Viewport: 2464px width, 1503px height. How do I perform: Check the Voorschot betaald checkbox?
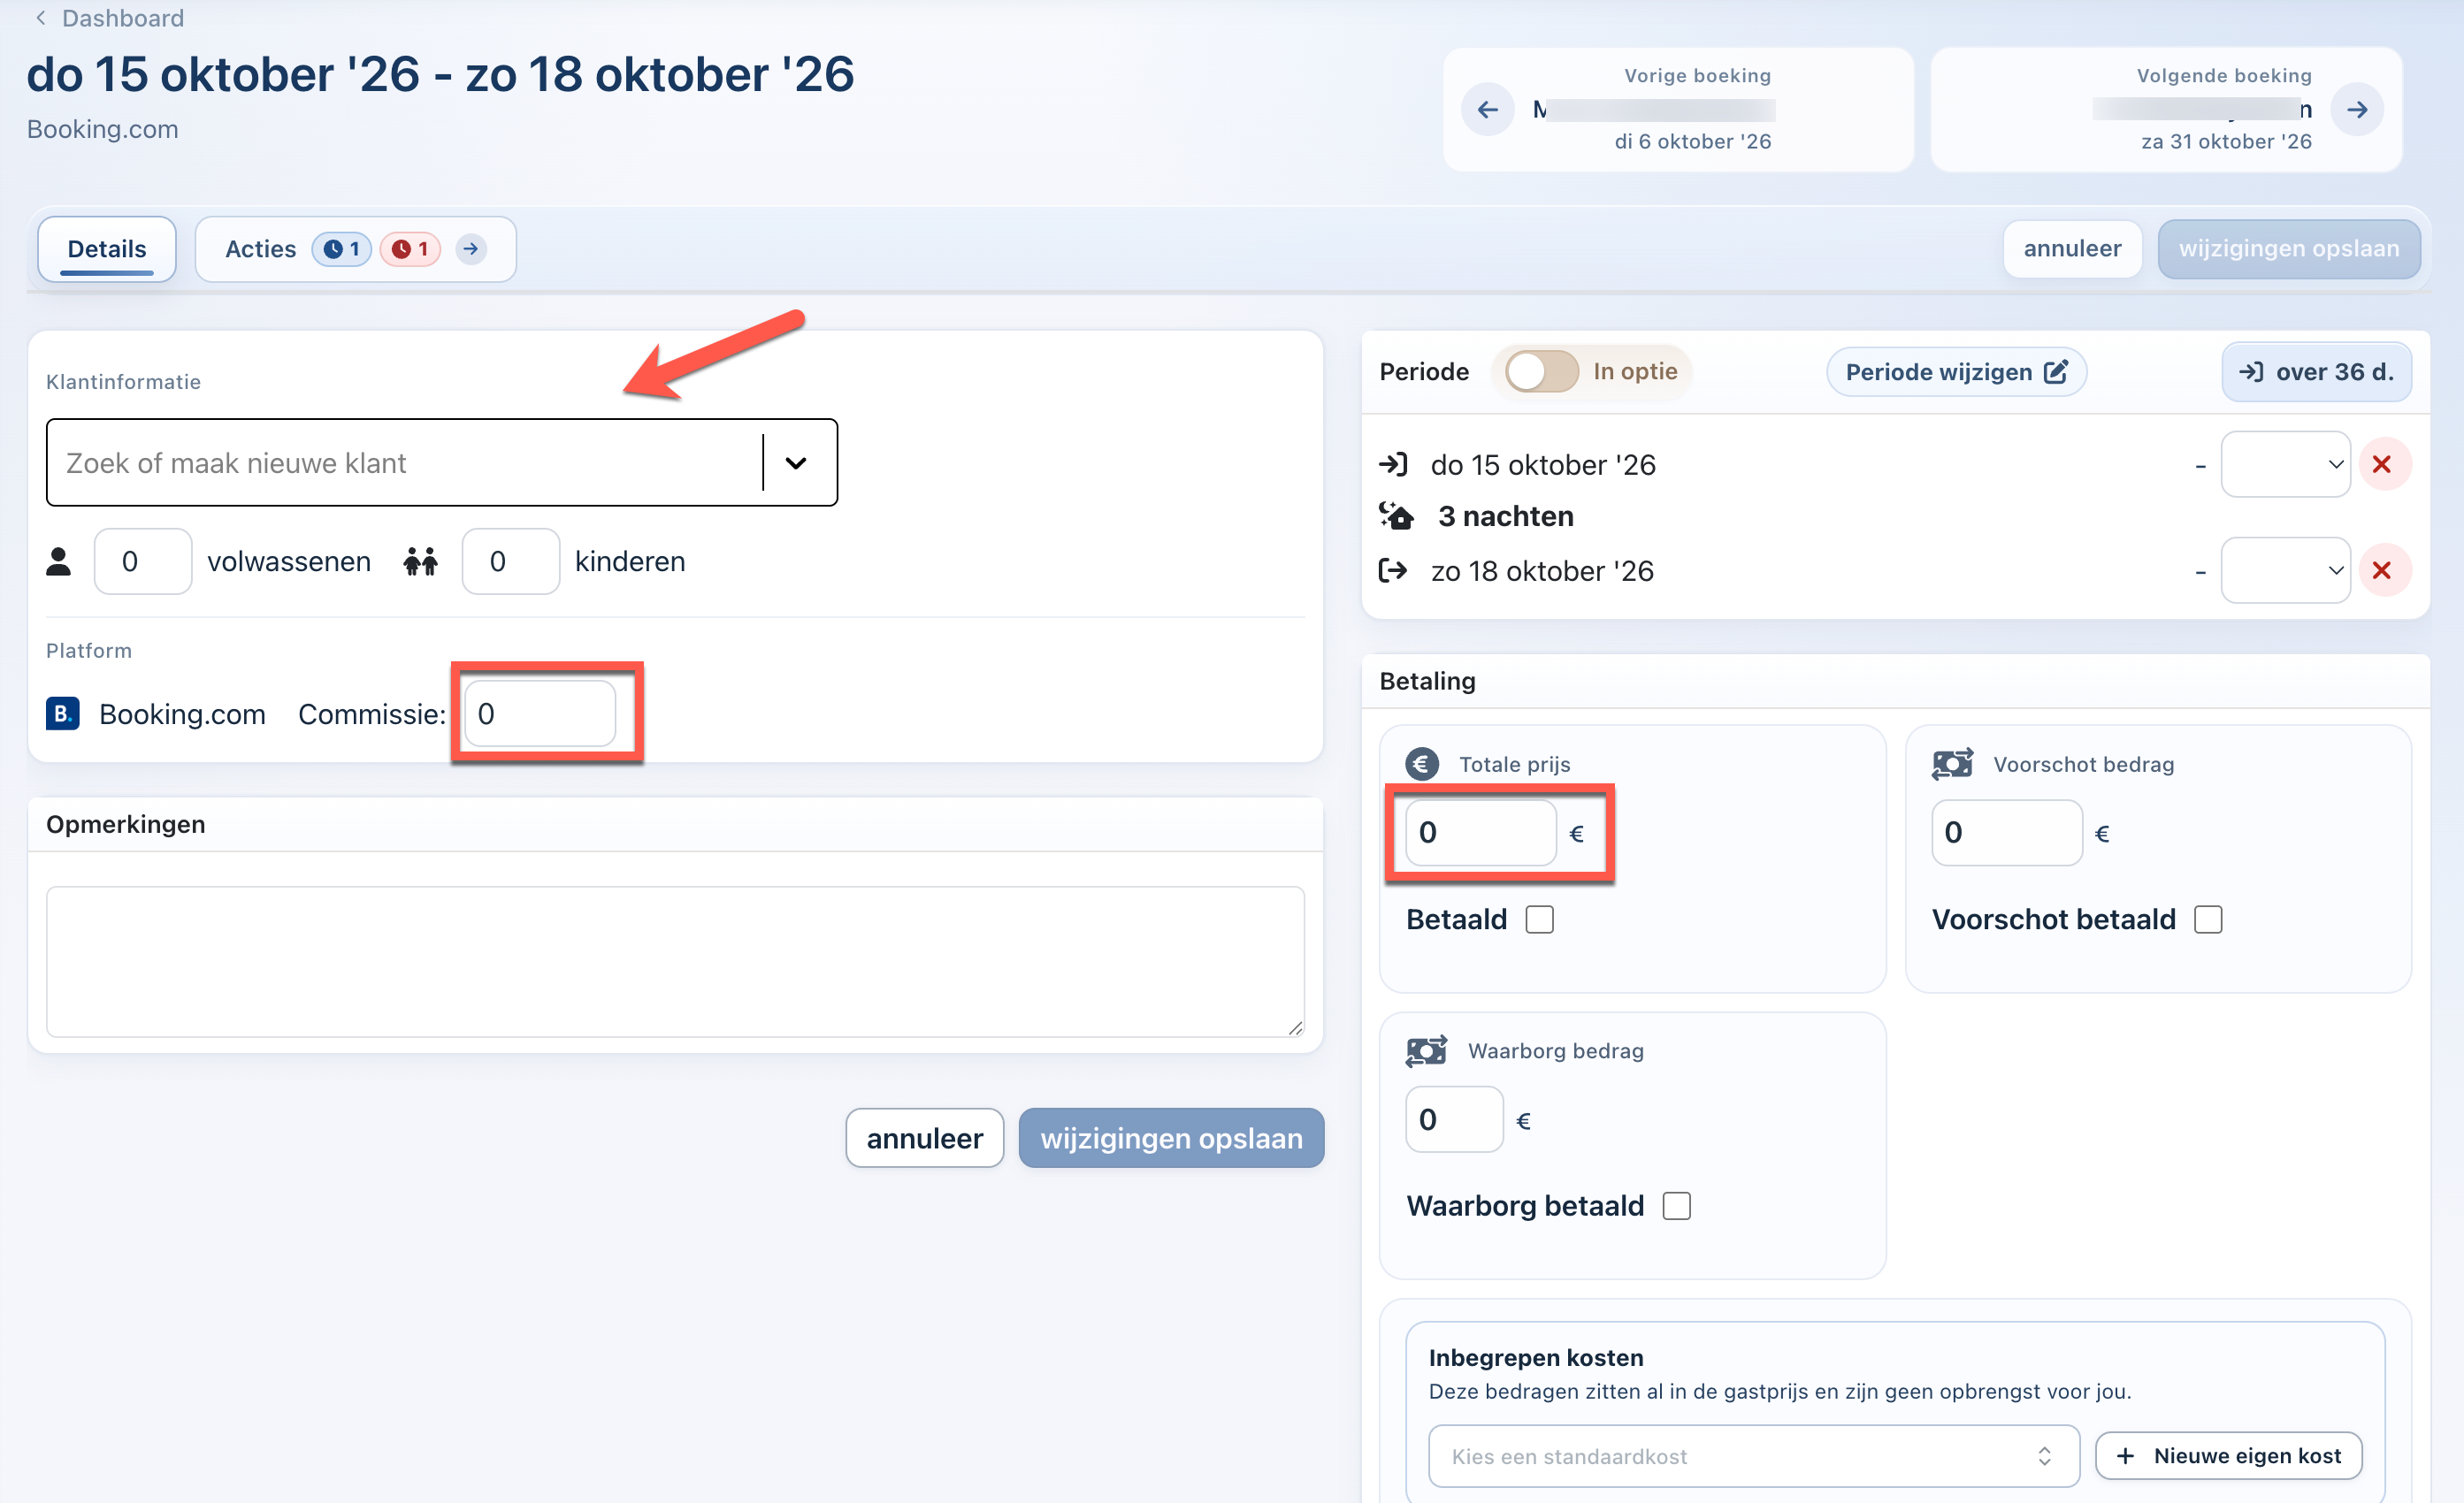[2208, 919]
